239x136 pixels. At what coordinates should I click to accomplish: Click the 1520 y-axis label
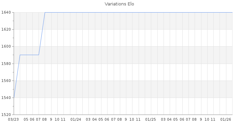[6, 115]
